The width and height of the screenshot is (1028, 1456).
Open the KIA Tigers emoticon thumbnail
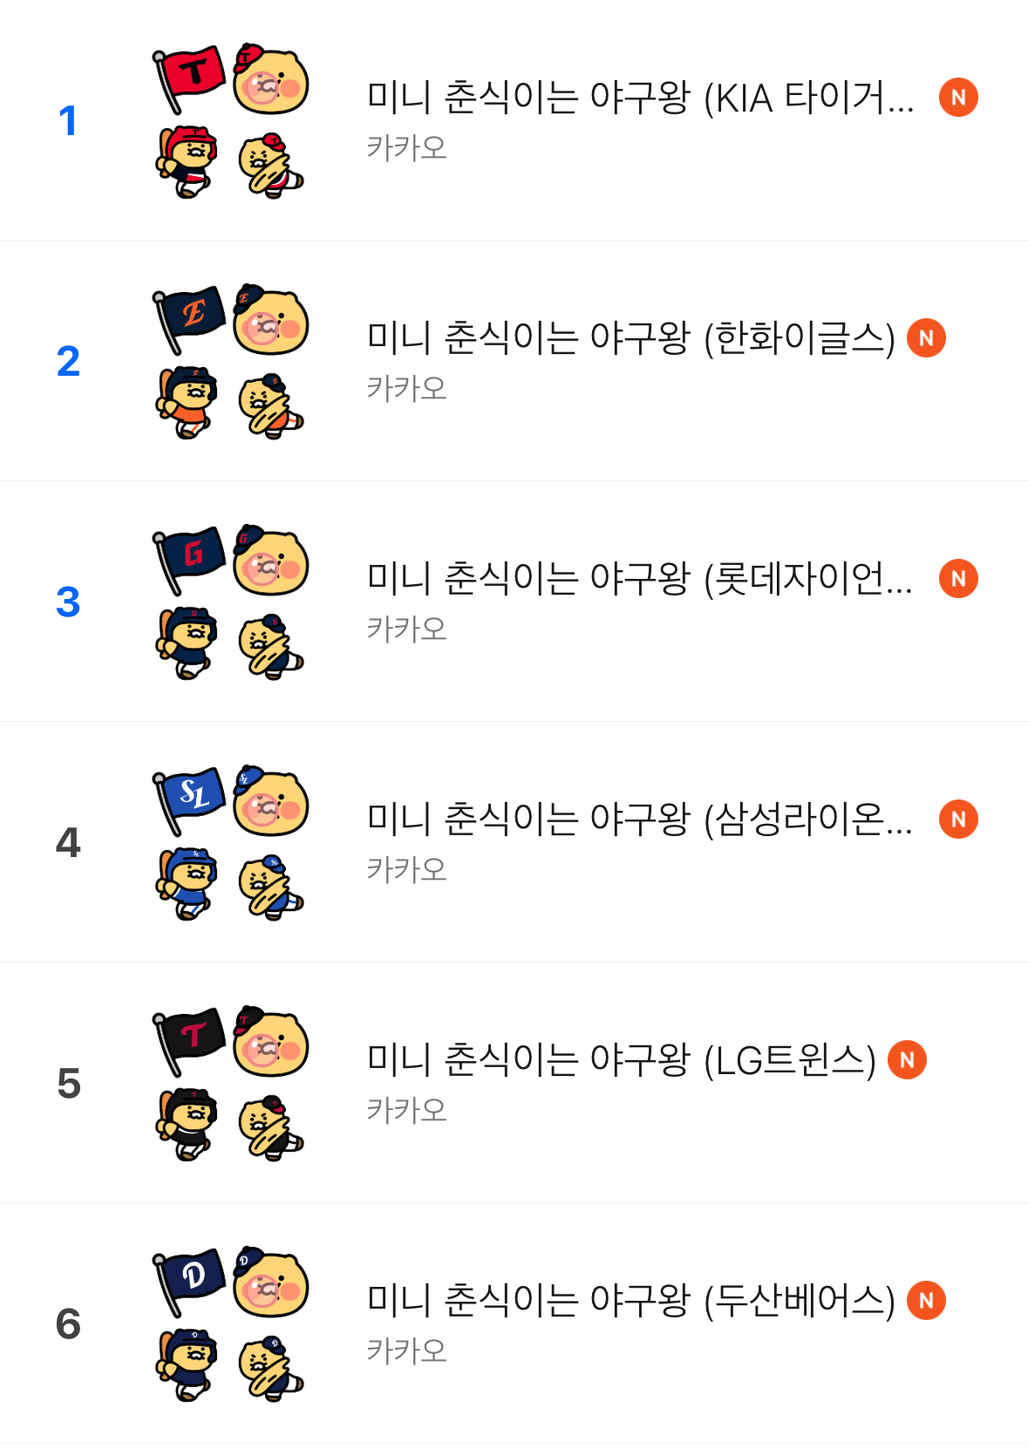[x=230, y=121]
